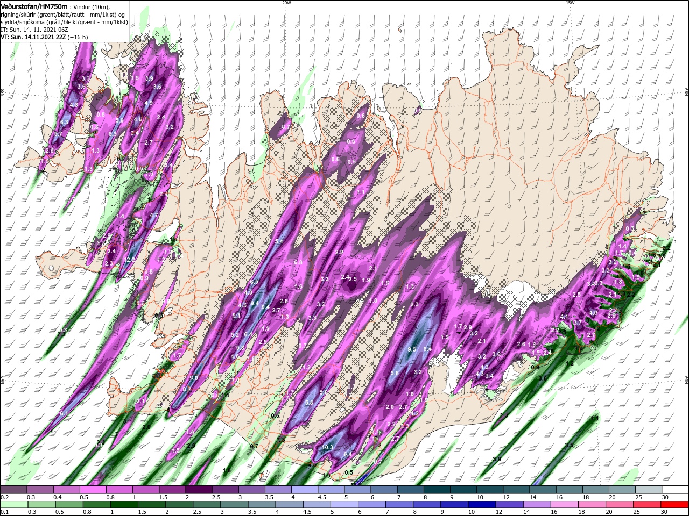Click the 0.2 label in the top legend row

click(x=4, y=497)
